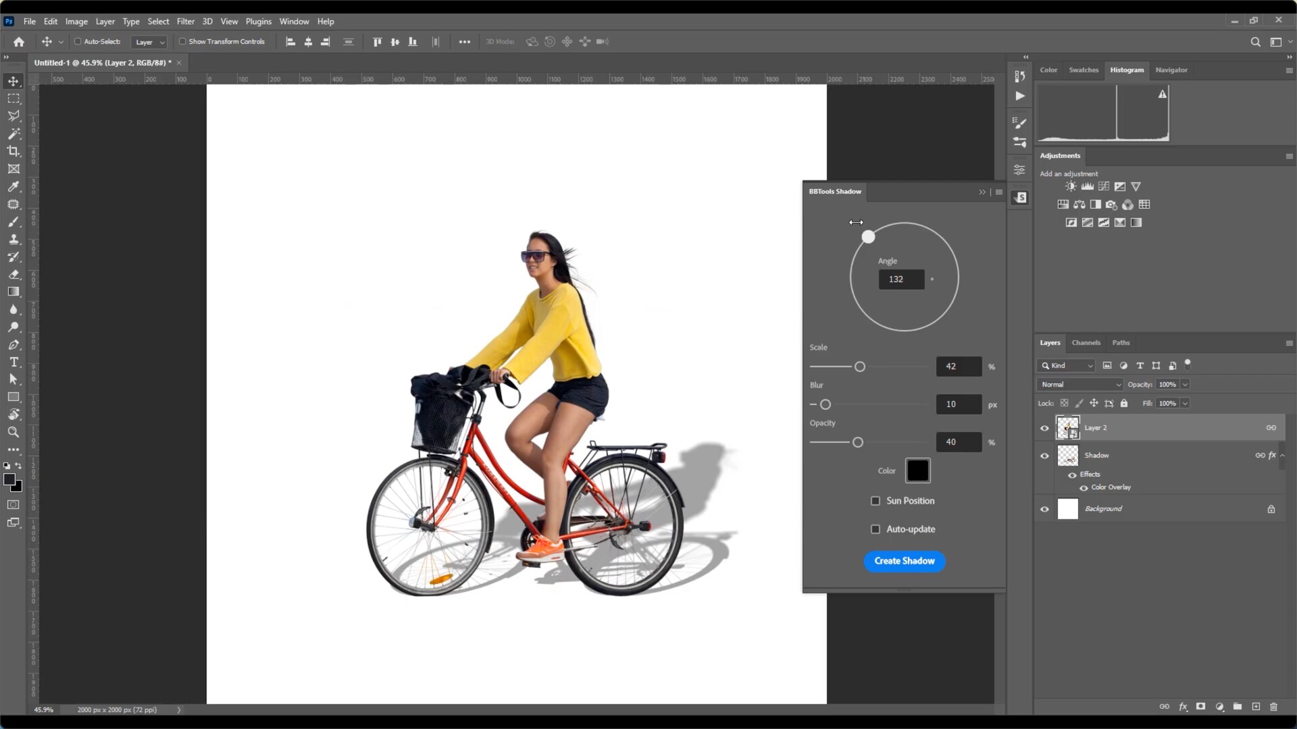Choose the Rectangular Marquee tool
This screenshot has width=1297, height=729.
[14, 99]
